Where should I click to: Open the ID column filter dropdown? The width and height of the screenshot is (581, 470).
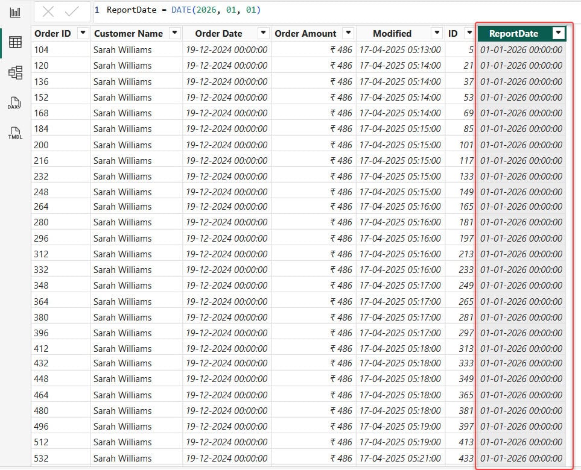click(470, 33)
